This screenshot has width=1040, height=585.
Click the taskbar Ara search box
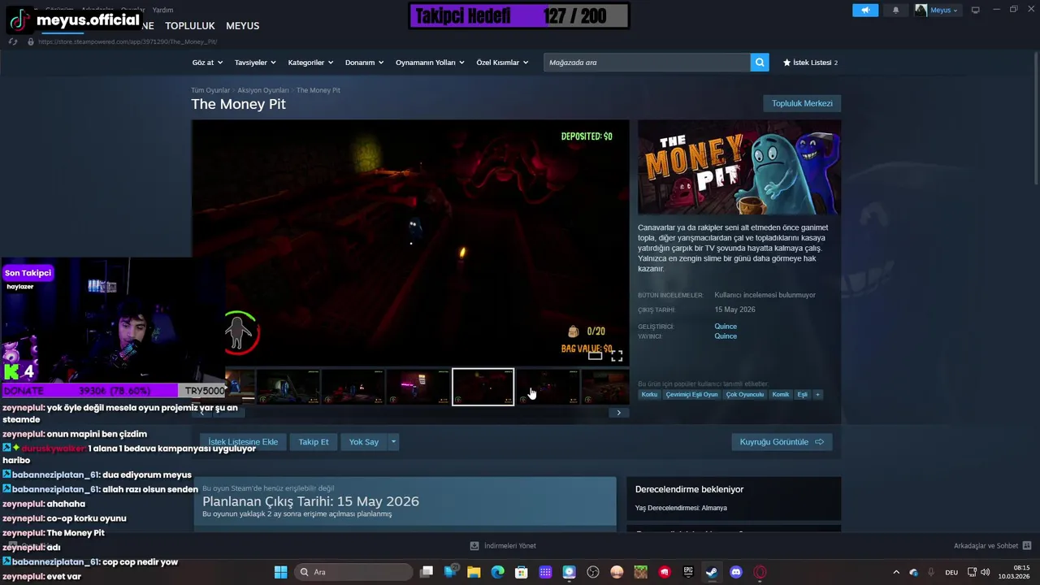tap(353, 572)
